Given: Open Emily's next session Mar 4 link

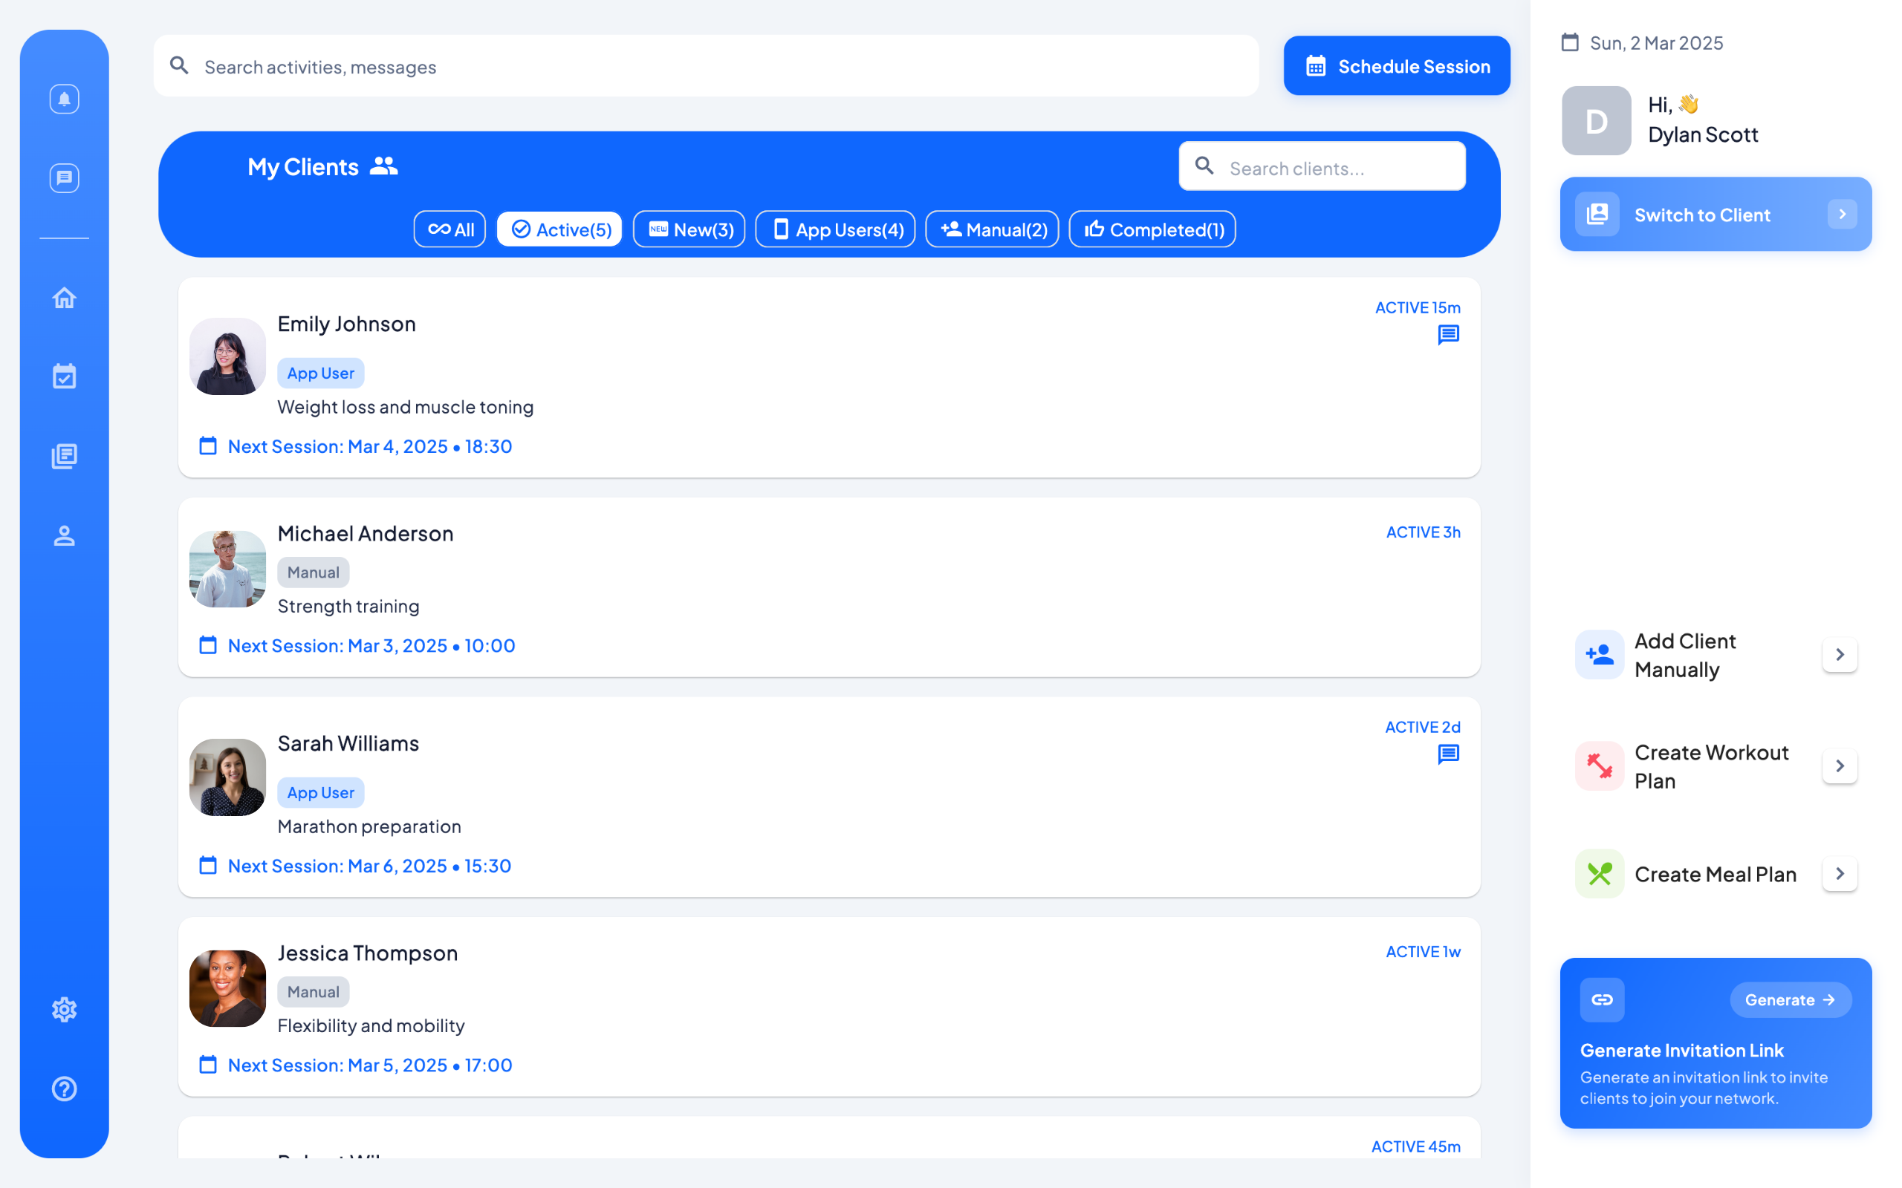Looking at the screenshot, I should 369,446.
